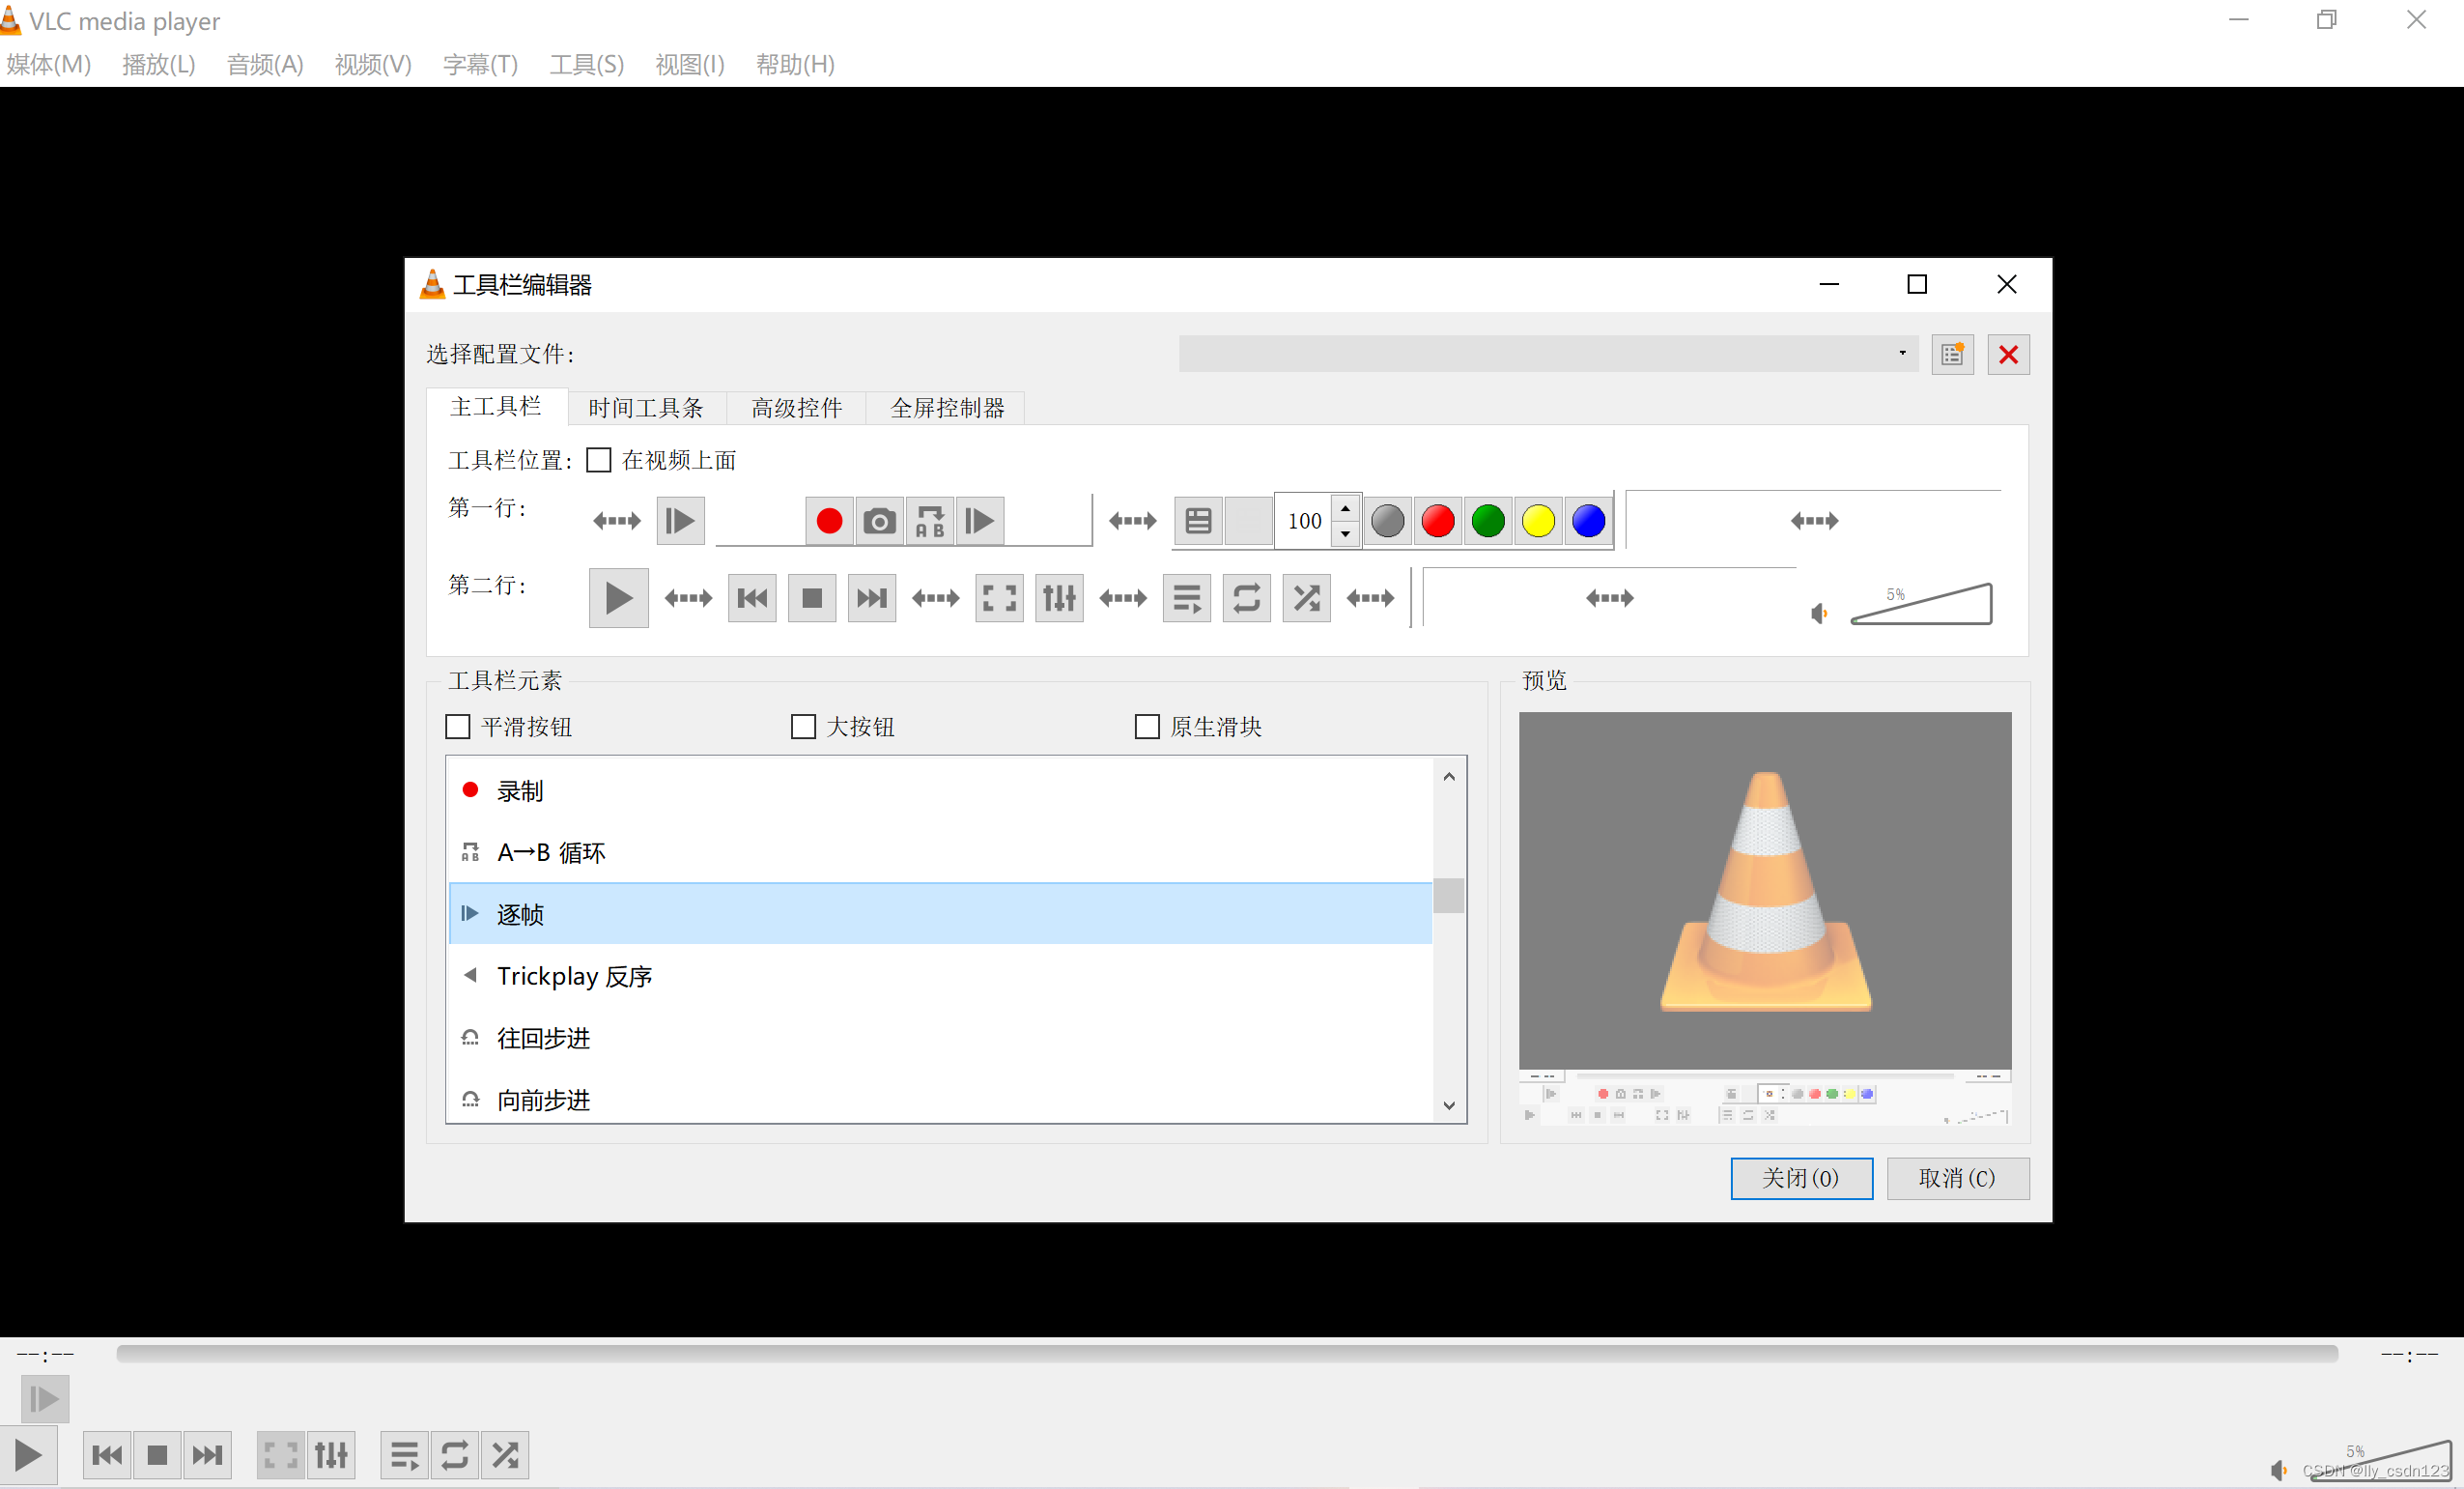2464x1489 pixels.
Task: Click the fullscreen icon in second row
Action: tap(999, 598)
